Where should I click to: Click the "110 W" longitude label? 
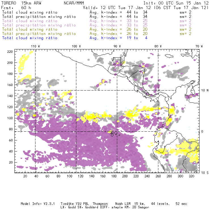pyautogui.click(x=35, y=46)
